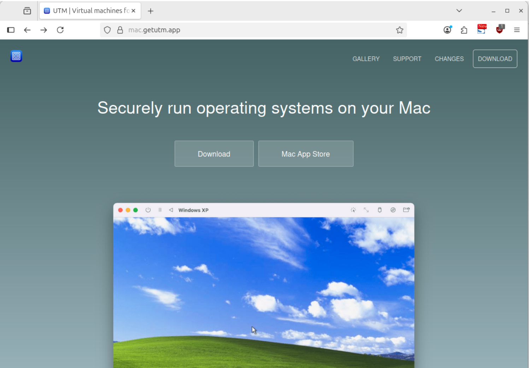Click headline 'Securely run operating systems on your Mac'
Screen dimensions: 529x368
click(264, 108)
